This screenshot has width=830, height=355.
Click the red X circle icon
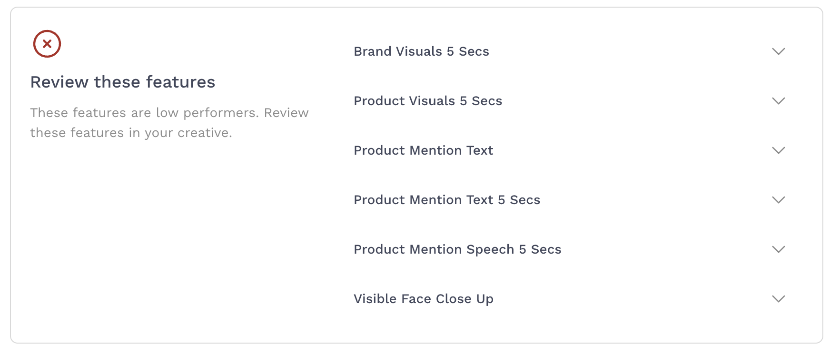coord(47,44)
